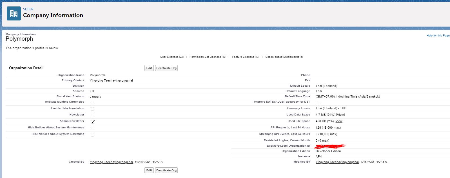Click the Organization Detail section heading
The height and width of the screenshot is (178, 450).
point(26,68)
